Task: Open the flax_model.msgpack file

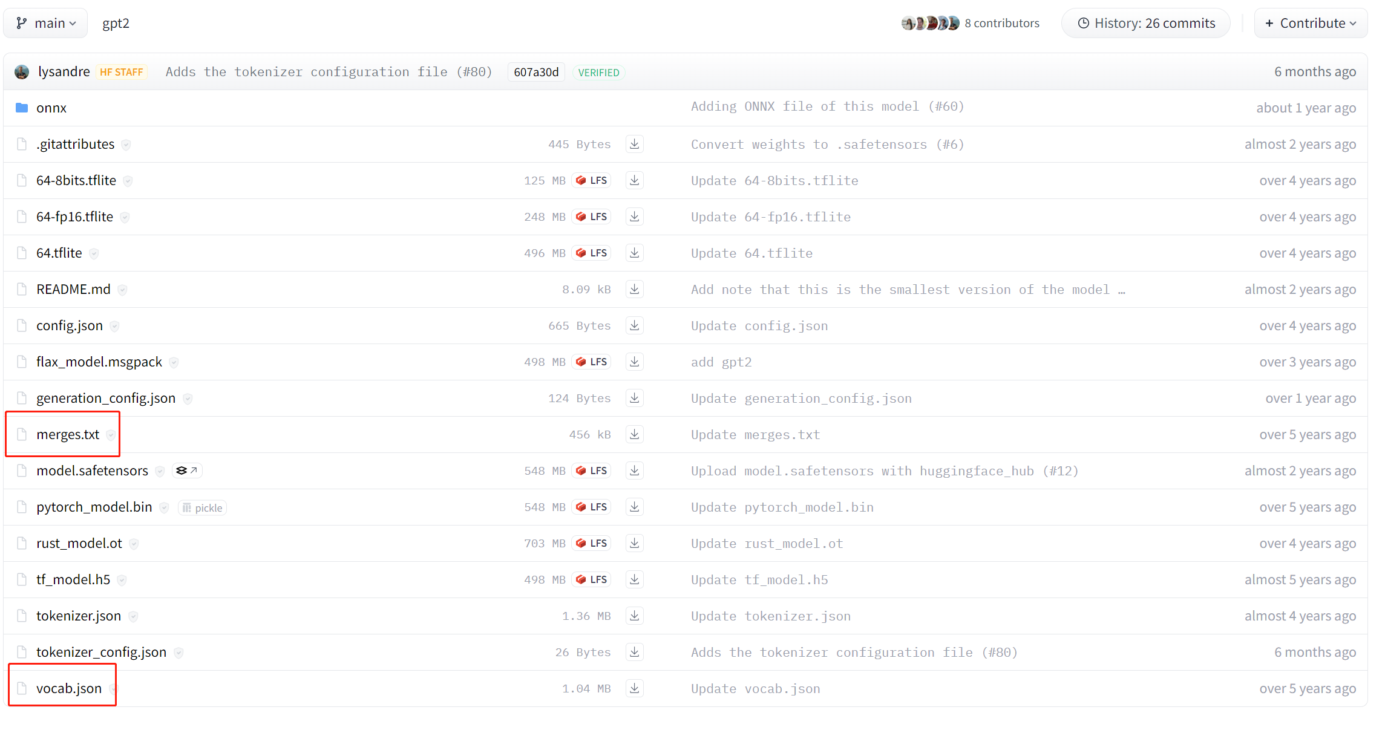Action: pyautogui.click(x=99, y=362)
